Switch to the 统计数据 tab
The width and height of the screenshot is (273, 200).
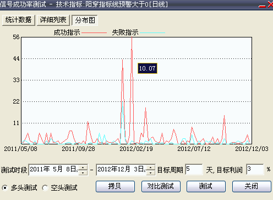tap(18, 20)
